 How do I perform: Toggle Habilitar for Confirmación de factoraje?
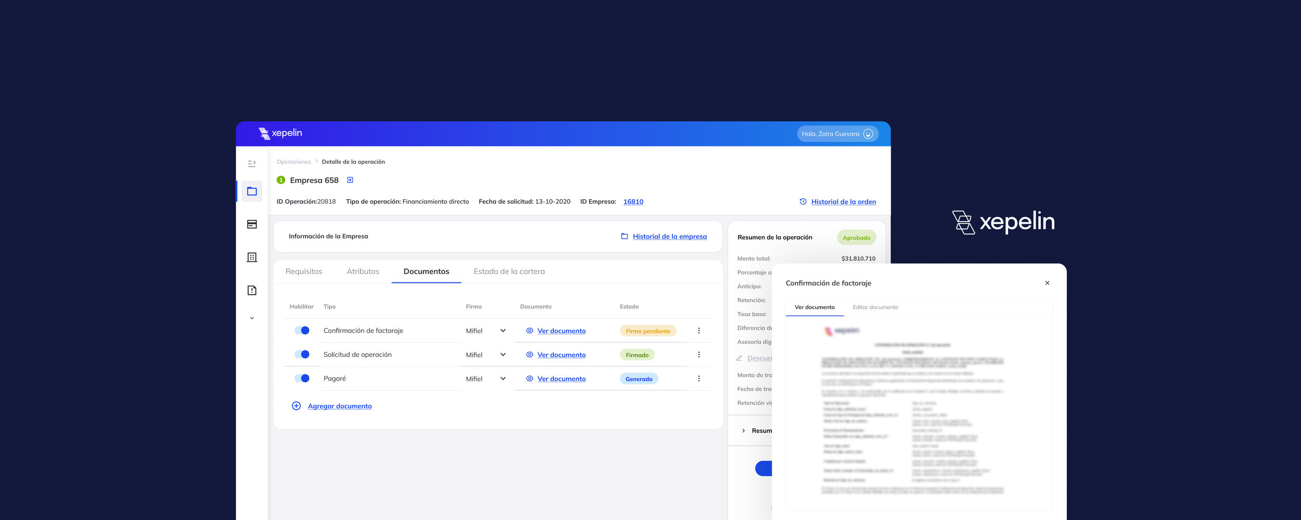(x=302, y=330)
